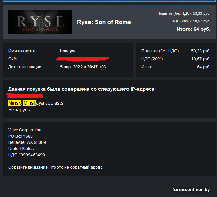The image size is (217, 197).
Task: Click the date 5 апр. 2022 в 20:47 +03
Action: [83, 67]
